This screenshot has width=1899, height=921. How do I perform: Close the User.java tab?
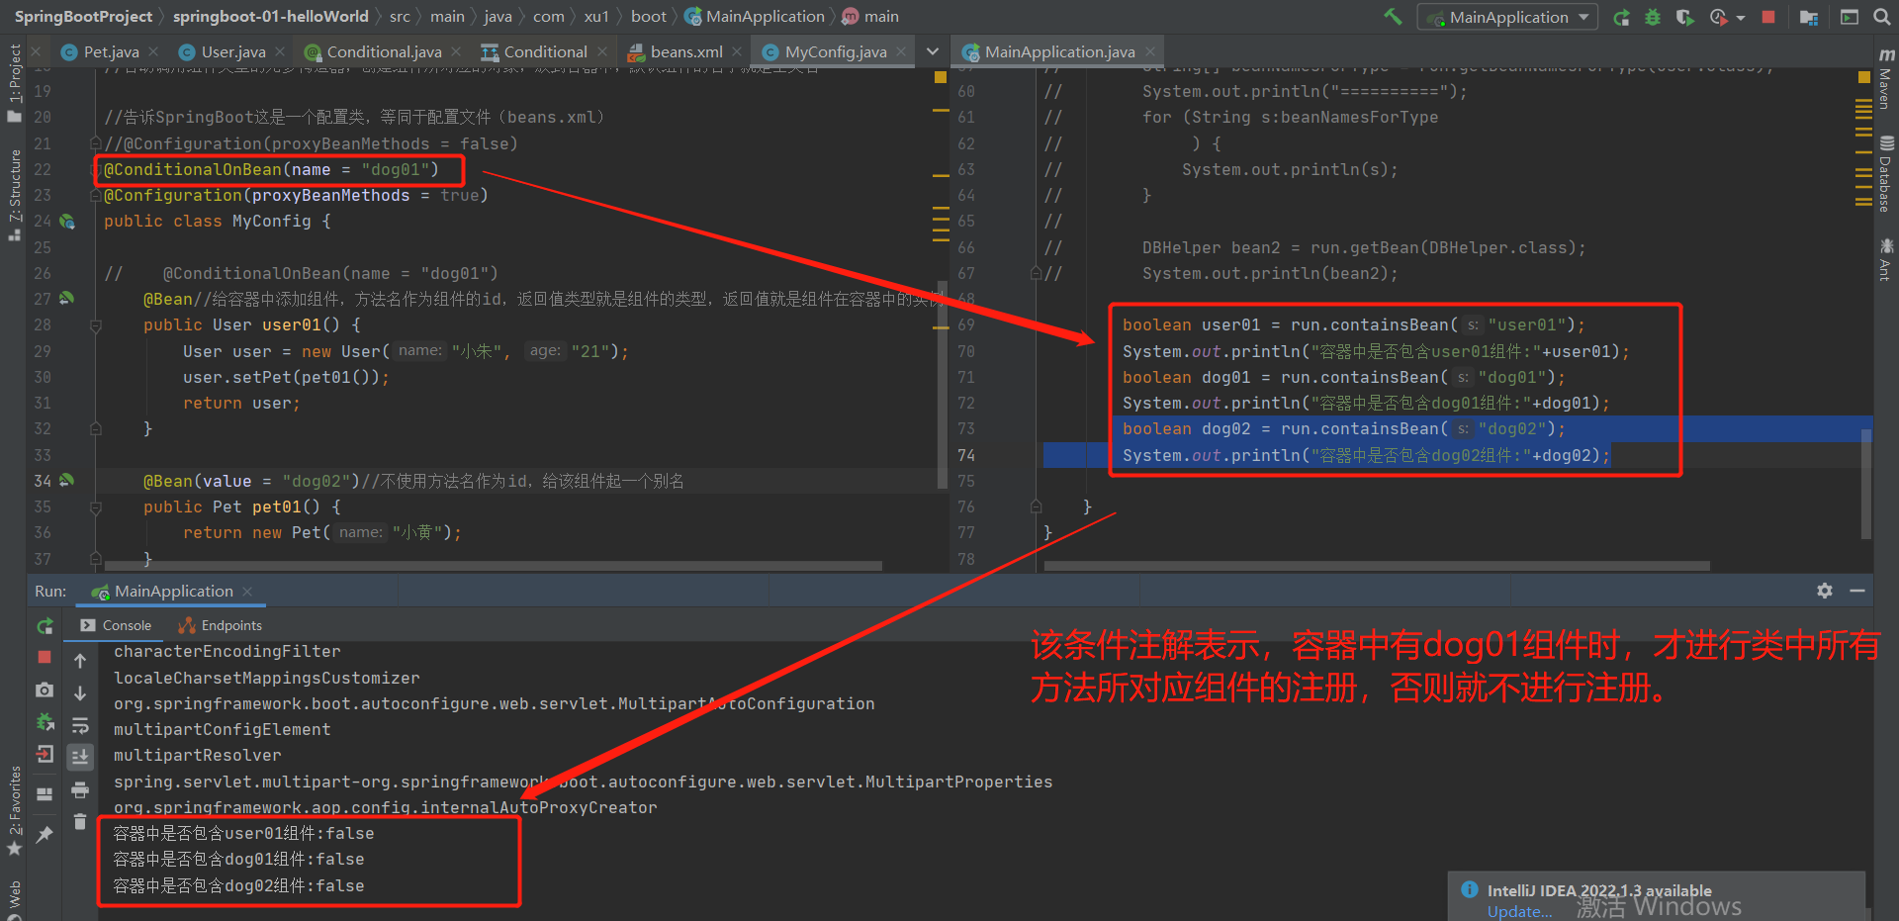[280, 51]
